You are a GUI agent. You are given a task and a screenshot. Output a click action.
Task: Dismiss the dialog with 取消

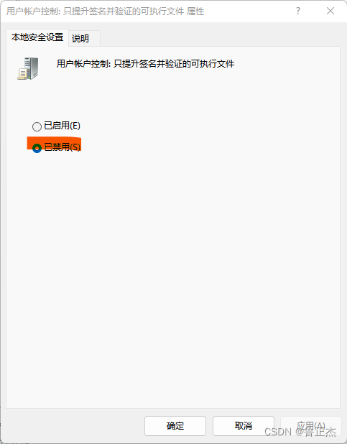pyautogui.click(x=244, y=425)
